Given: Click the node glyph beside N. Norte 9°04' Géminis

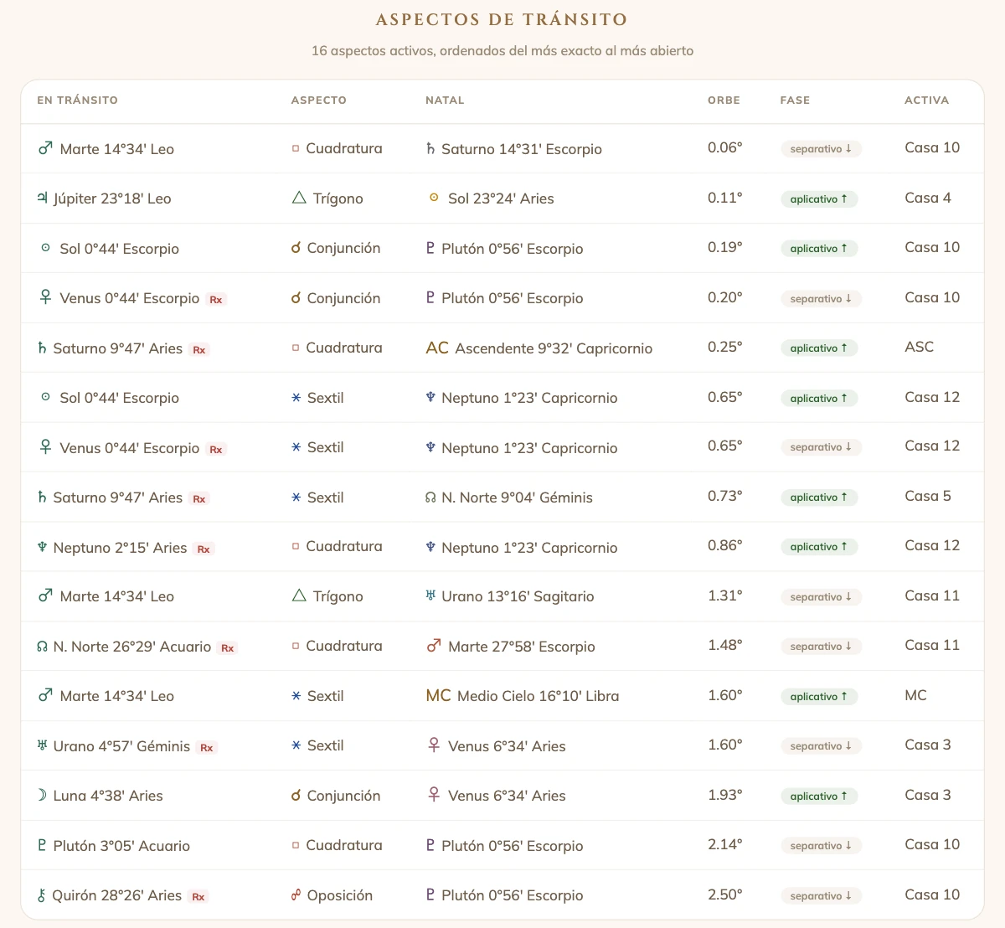Looking at the screenshot, I should [430, 498].
